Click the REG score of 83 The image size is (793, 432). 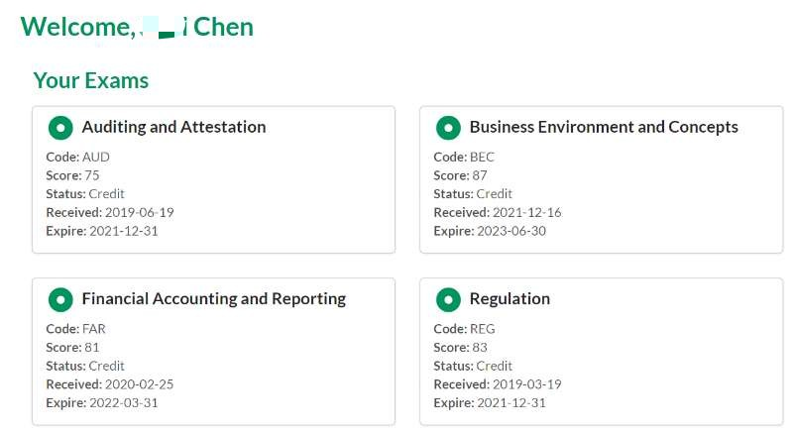click(480, 347)
